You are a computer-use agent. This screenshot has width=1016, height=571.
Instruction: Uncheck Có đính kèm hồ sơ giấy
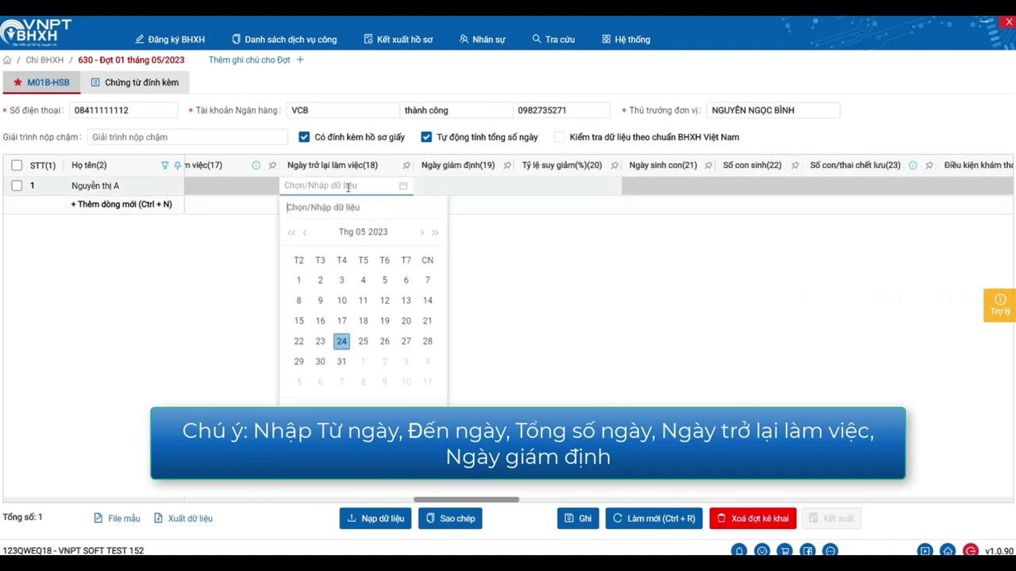(x=304, y=137)
